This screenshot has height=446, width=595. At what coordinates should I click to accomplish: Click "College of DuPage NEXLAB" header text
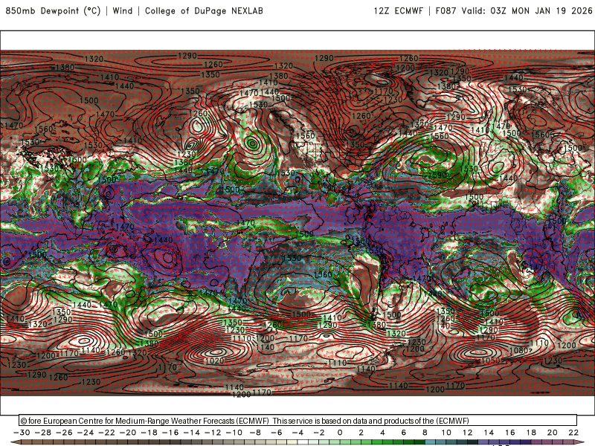pyautogui.click(x=204, y=11)
